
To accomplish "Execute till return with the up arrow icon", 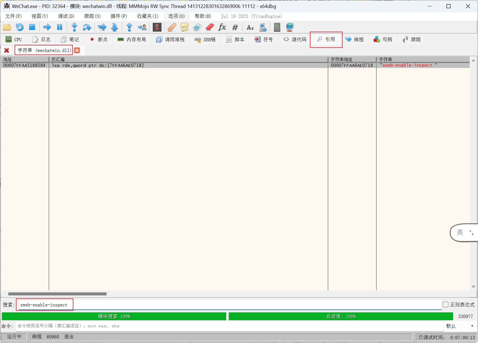I will tap(129, 27).
